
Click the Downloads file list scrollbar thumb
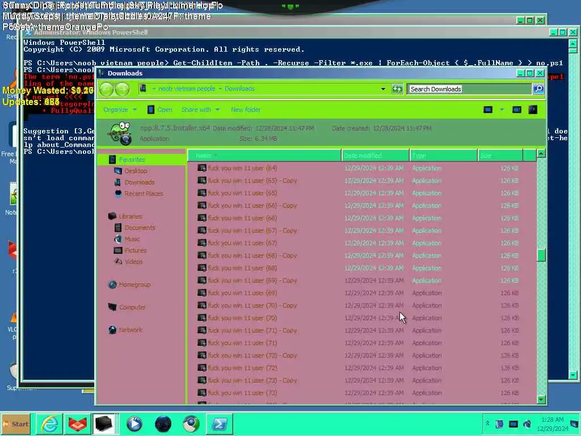(x=541, y=255)
